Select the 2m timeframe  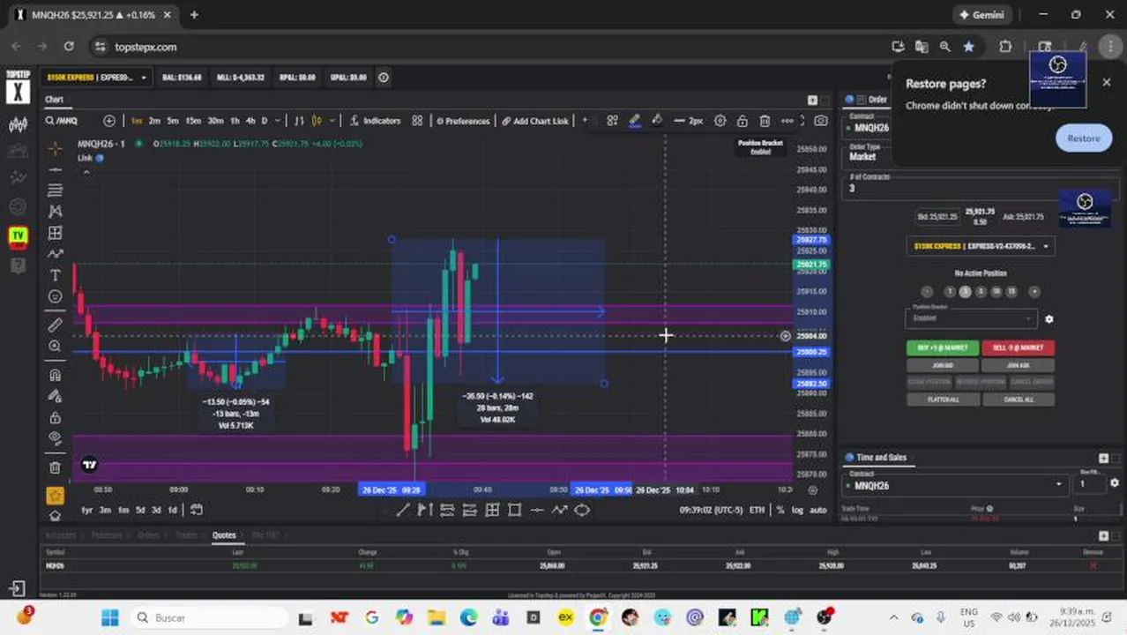click(x=154, y=121)
